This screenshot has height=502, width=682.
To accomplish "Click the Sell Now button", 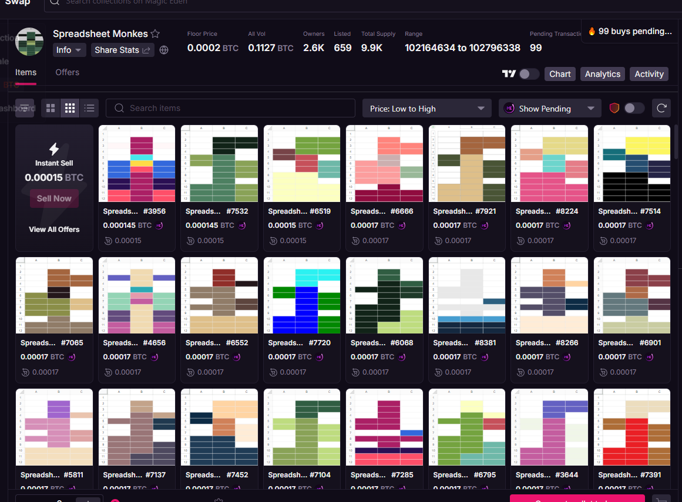I will pyautogui.click(x=54, y=198).
